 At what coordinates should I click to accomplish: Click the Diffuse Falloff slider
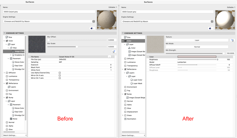[x=197, y=65]
